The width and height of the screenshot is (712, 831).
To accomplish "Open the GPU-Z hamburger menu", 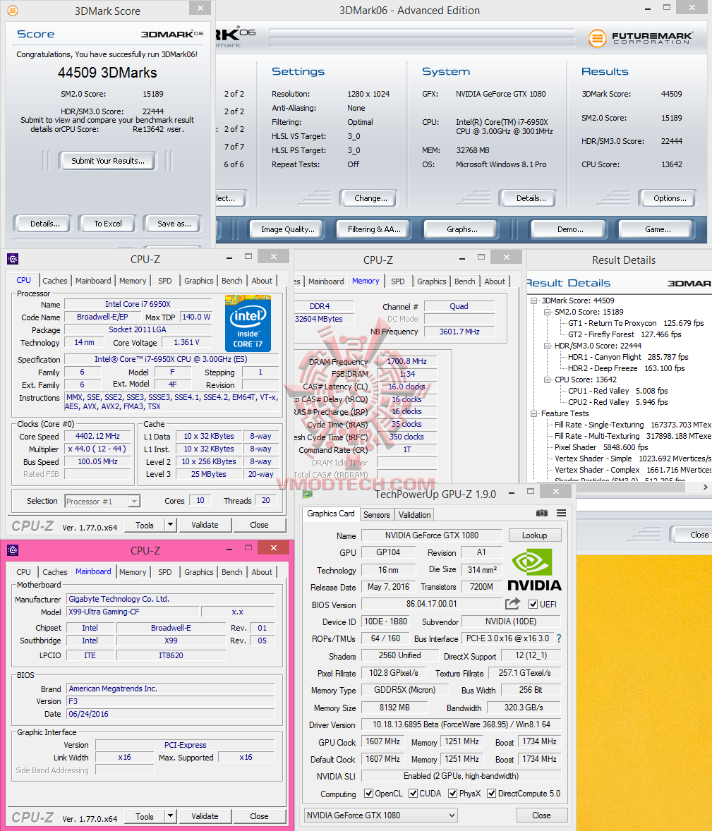I will pyautogui.click(x=562, y=513).
